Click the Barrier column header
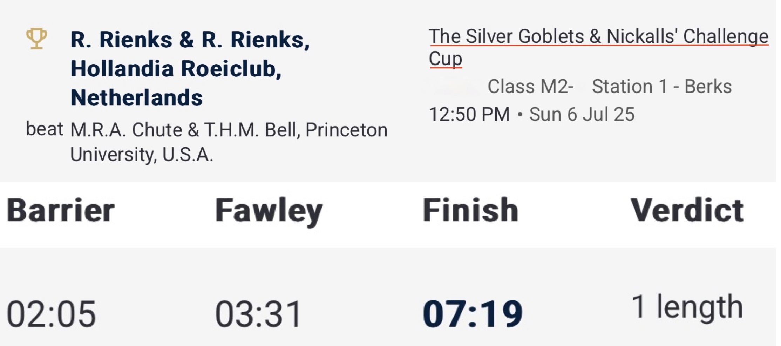The width and height of the screenshot is (781, 346). [61, 210]
